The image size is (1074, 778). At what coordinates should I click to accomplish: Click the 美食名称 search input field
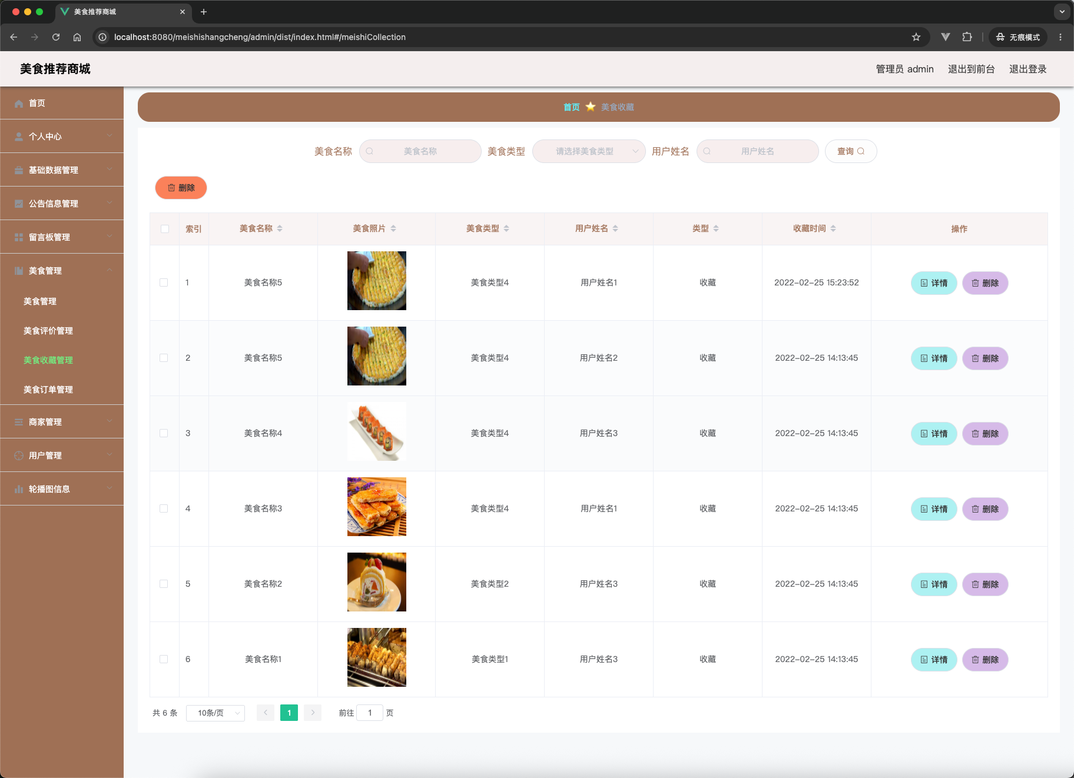[420, 151]
